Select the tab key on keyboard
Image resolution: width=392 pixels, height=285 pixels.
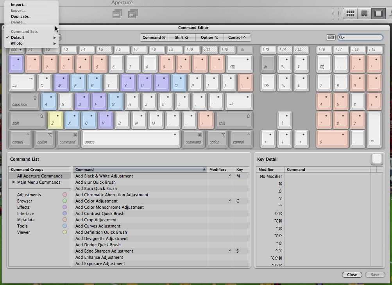[22, 83]
